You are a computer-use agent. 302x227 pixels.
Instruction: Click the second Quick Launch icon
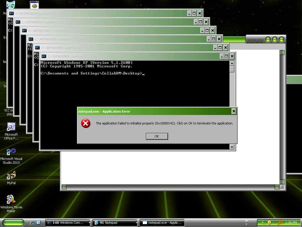39,223
